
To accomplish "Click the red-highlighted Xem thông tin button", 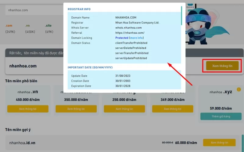I will pos(222,66).
